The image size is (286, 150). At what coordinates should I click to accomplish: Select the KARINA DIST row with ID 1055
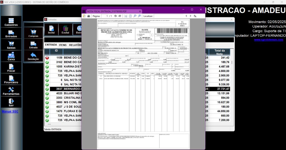[63, 67]
